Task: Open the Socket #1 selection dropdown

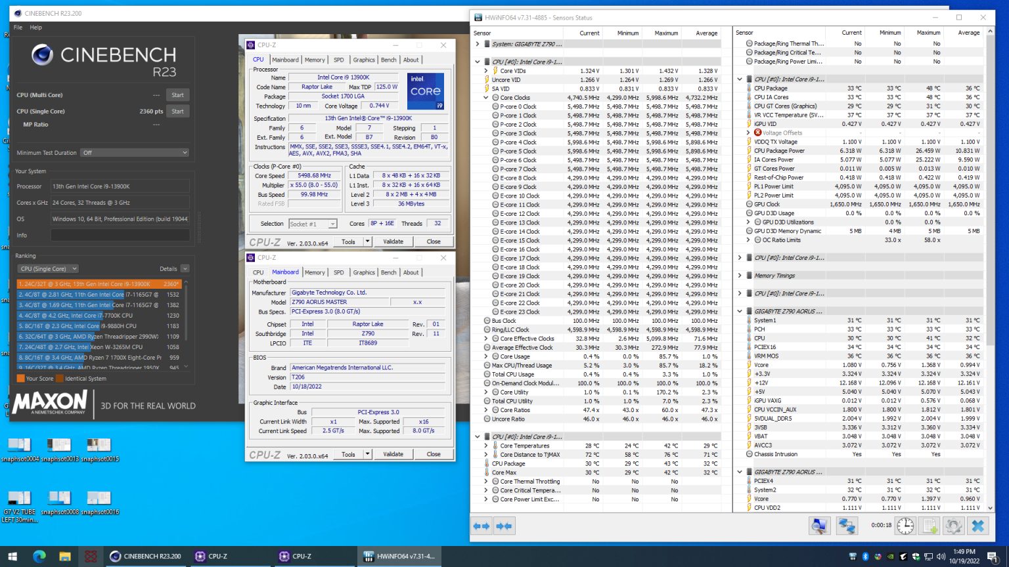Action: pyautogui.click(x=332, y=224)
